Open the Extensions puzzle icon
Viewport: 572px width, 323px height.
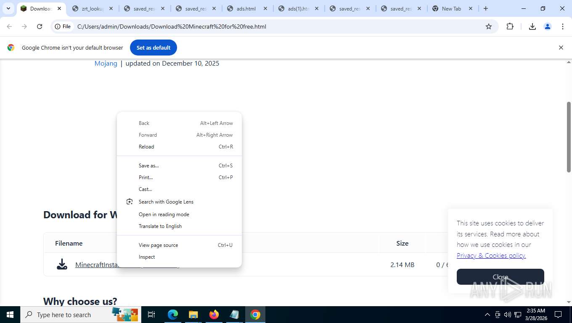510,26
